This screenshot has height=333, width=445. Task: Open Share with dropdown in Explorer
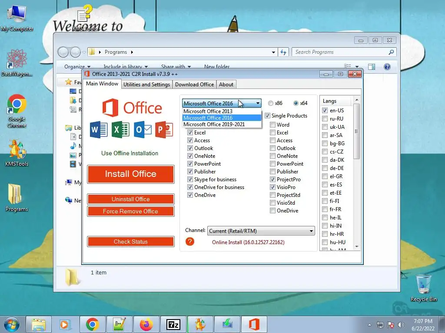coord(176,66)
